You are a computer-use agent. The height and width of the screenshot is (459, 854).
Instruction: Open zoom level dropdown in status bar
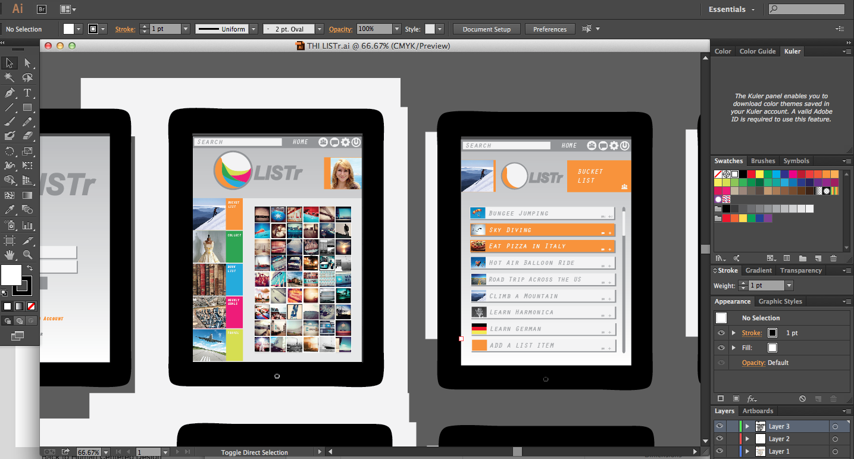(105, 452)
